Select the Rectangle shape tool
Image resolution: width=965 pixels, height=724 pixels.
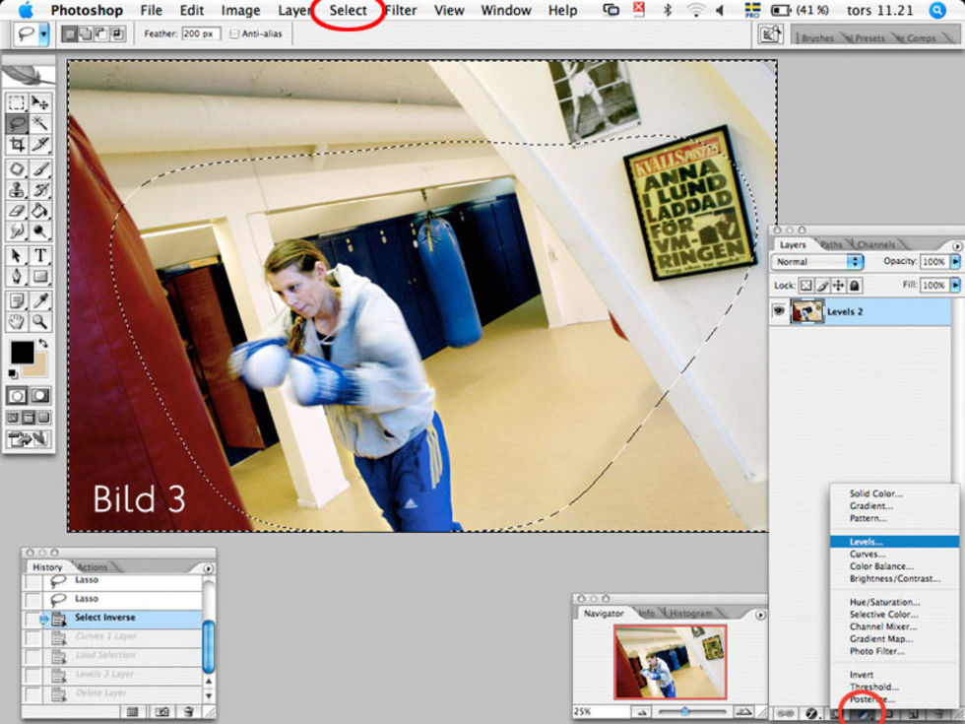40,276
